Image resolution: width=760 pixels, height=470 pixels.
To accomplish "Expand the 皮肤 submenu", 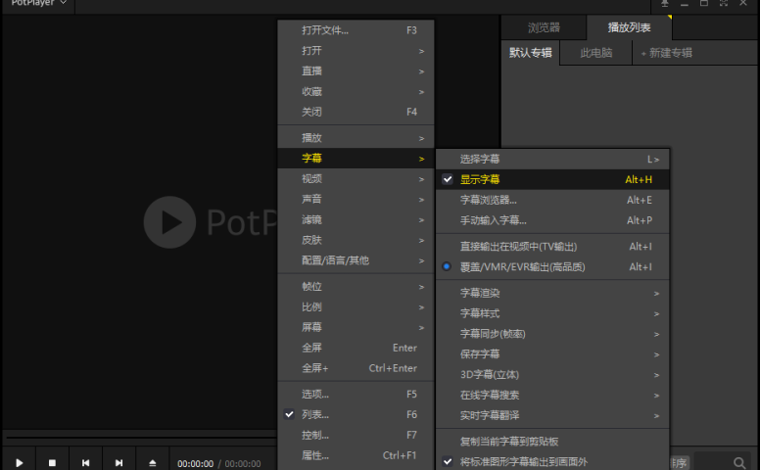I will tap(356, 240).
